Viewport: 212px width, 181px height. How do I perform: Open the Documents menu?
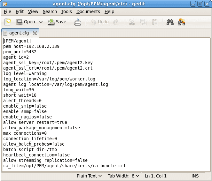(88, 11)
